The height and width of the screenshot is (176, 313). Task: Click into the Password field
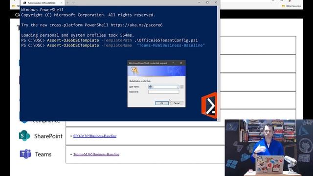[164, 92]
